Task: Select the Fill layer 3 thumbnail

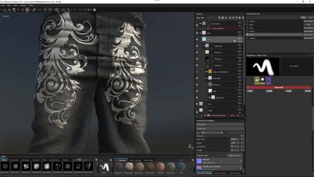Action: coord(207,59)
